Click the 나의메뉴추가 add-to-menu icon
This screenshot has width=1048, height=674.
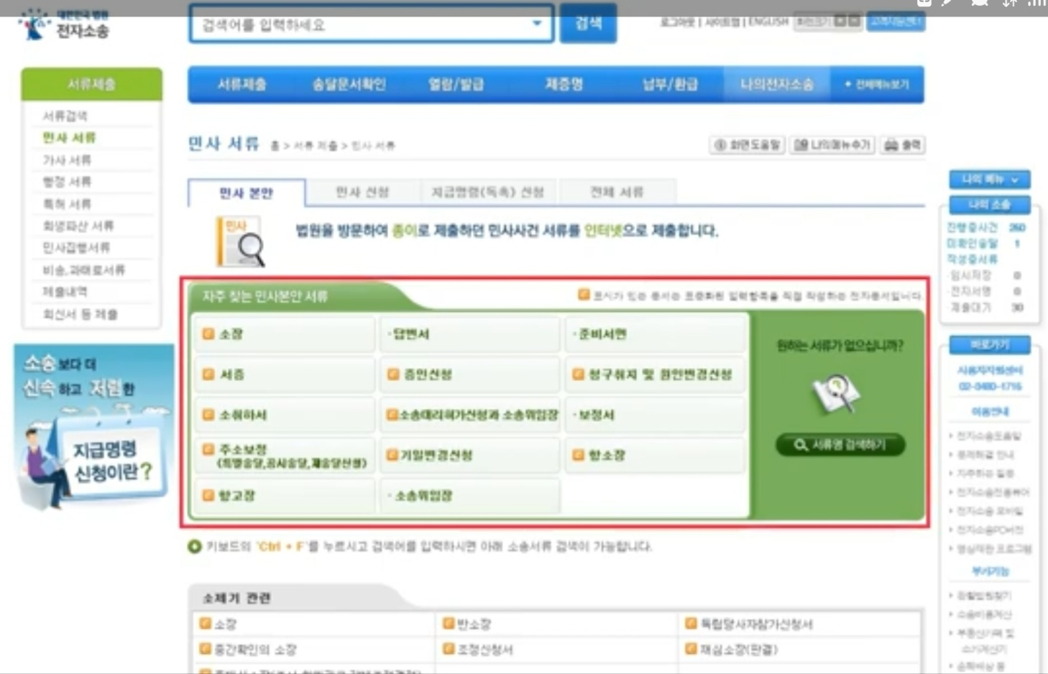[830, 144]
